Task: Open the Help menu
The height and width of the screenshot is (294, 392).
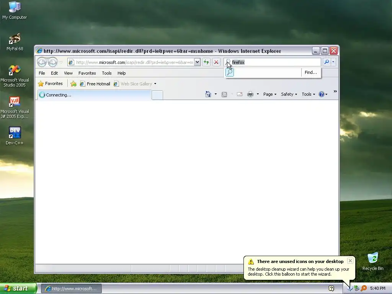Action: 121,73
